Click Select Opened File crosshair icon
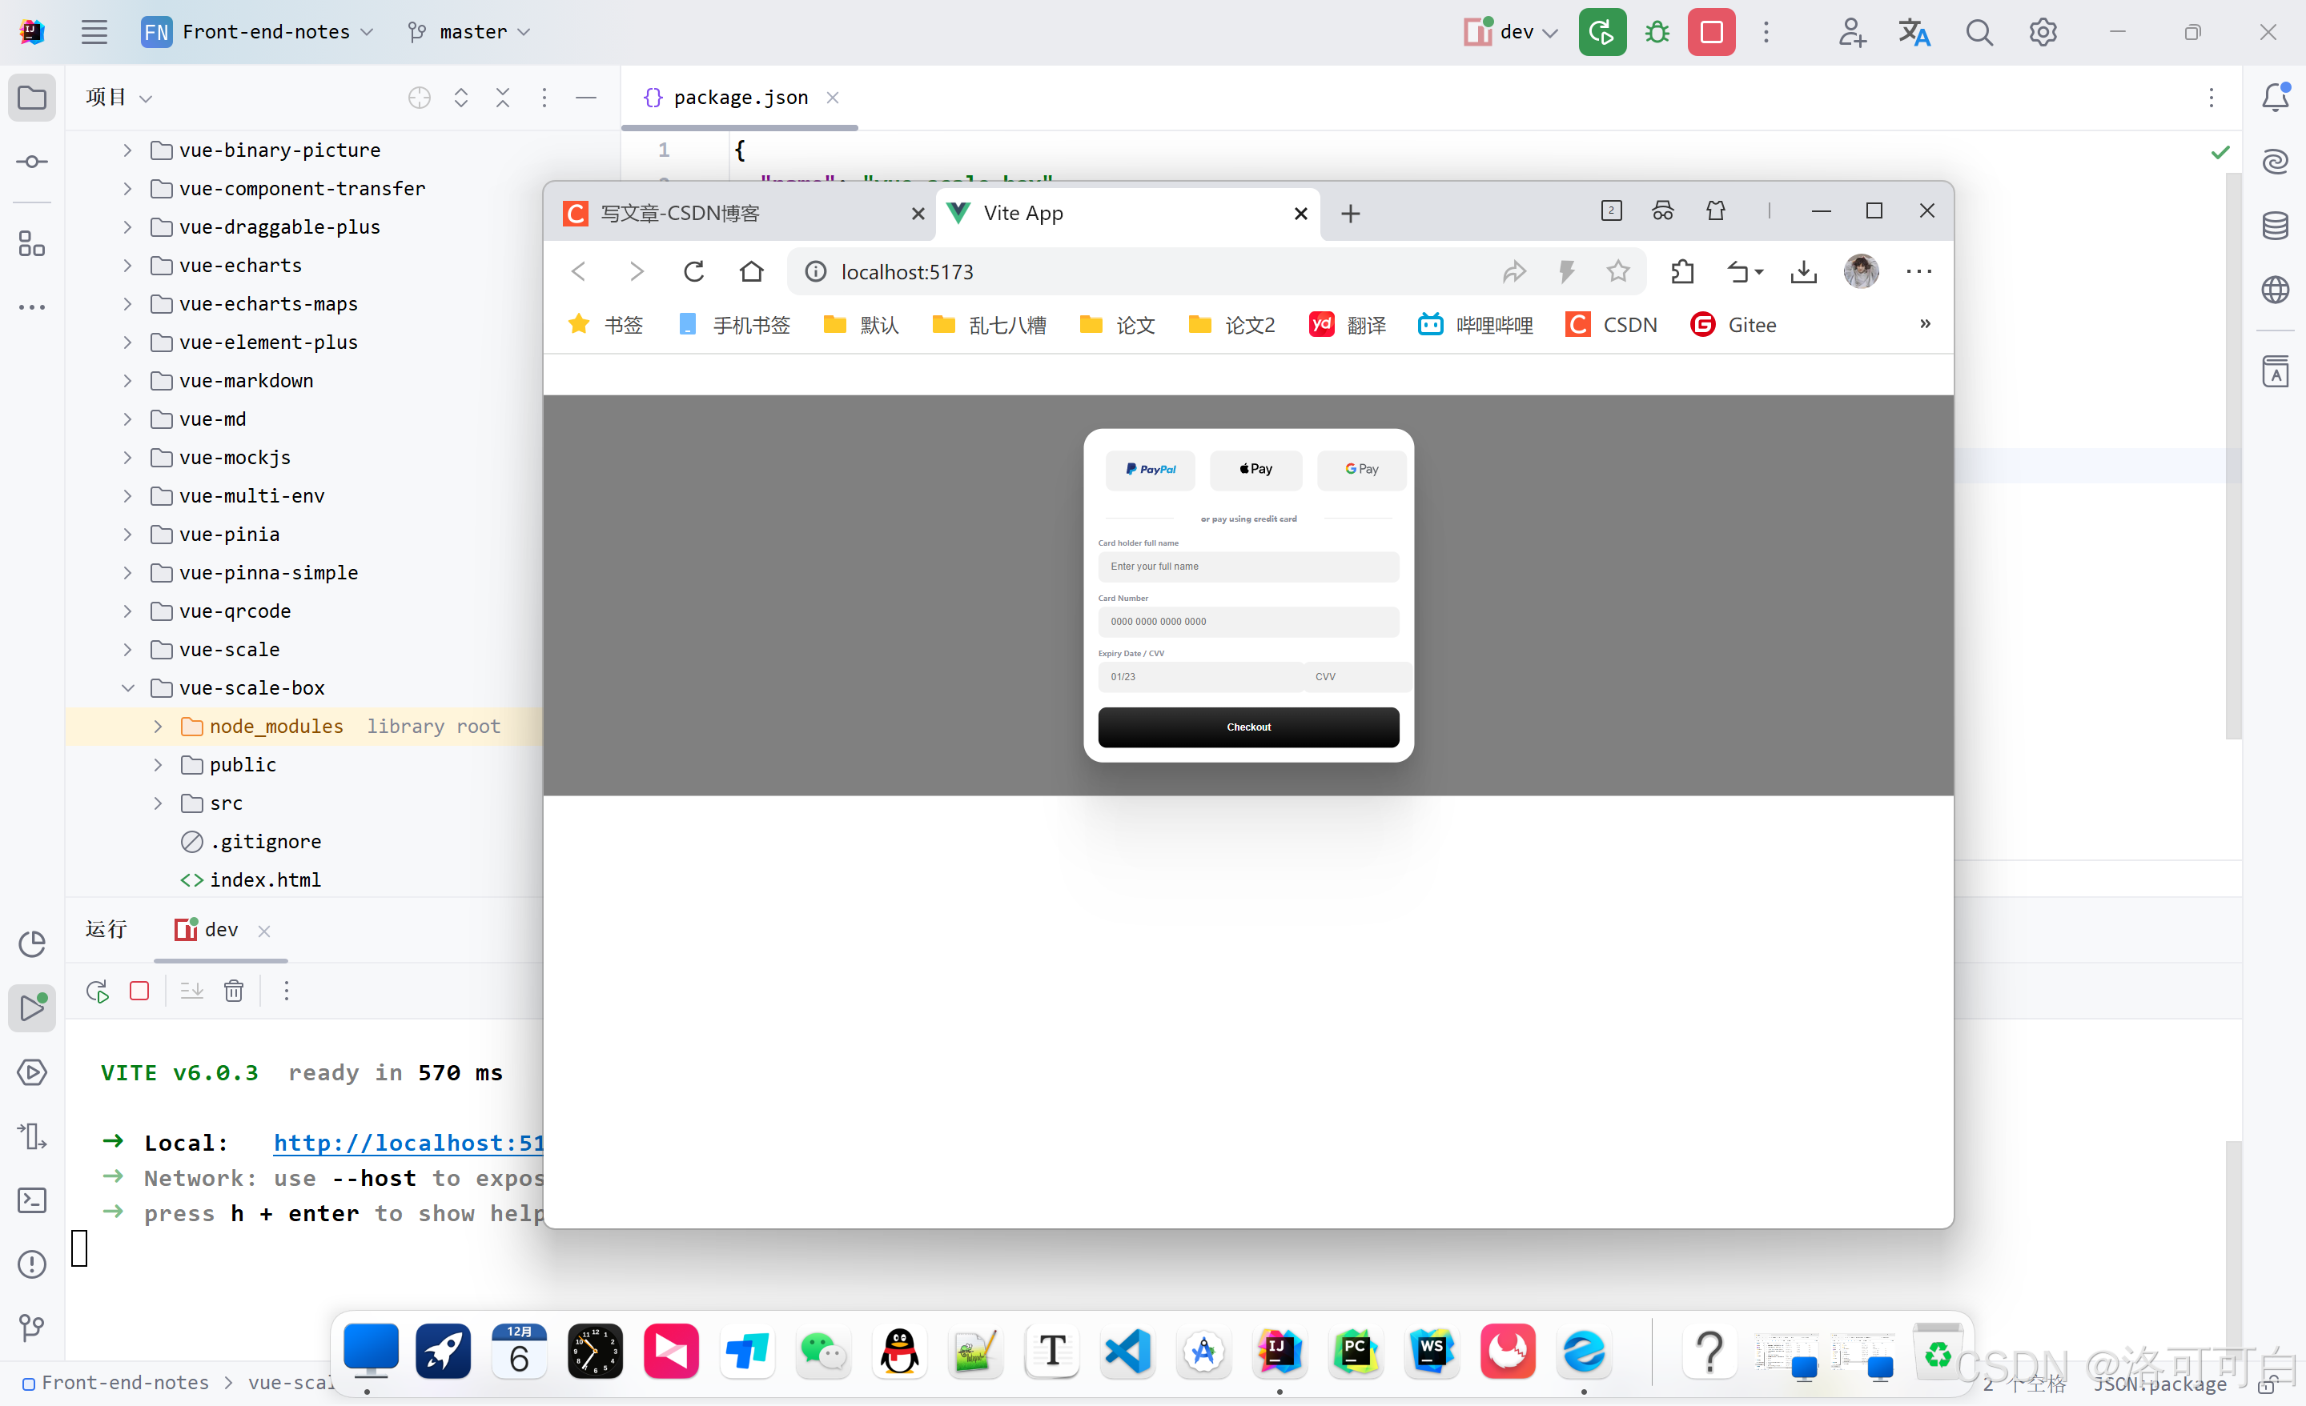 pyautogui.click(x=420, y=98)
